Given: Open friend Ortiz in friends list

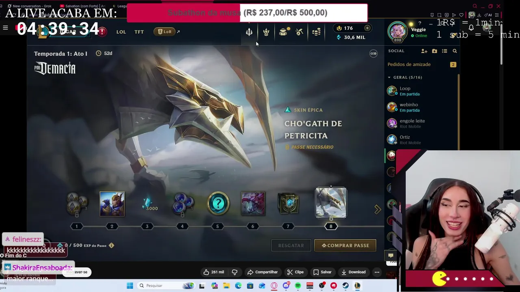Looking at the screenshot, I should (420, 140).
